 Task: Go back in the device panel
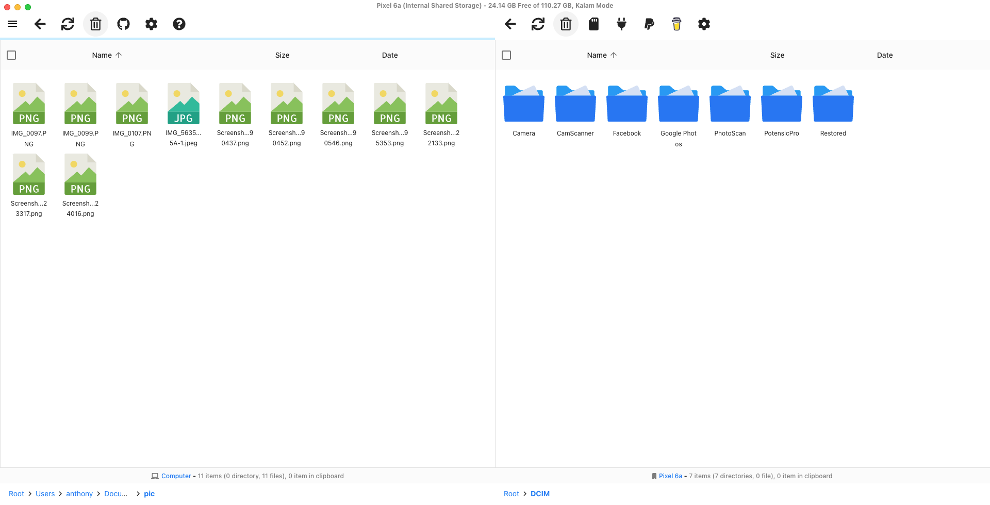(x=510, y=24)
